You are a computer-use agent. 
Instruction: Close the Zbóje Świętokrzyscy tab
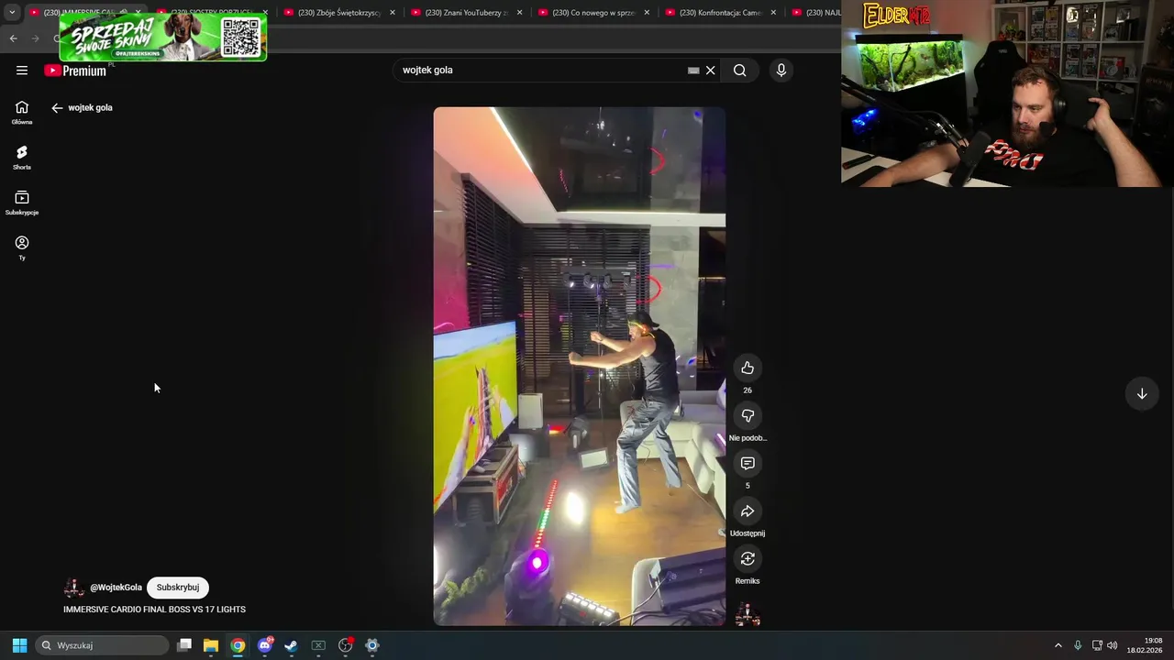click(393, 12)
